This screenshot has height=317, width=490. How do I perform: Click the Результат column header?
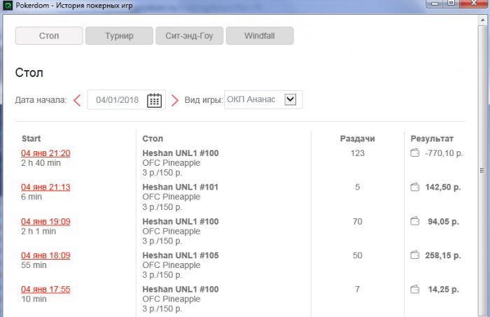[x=432, y=139]
